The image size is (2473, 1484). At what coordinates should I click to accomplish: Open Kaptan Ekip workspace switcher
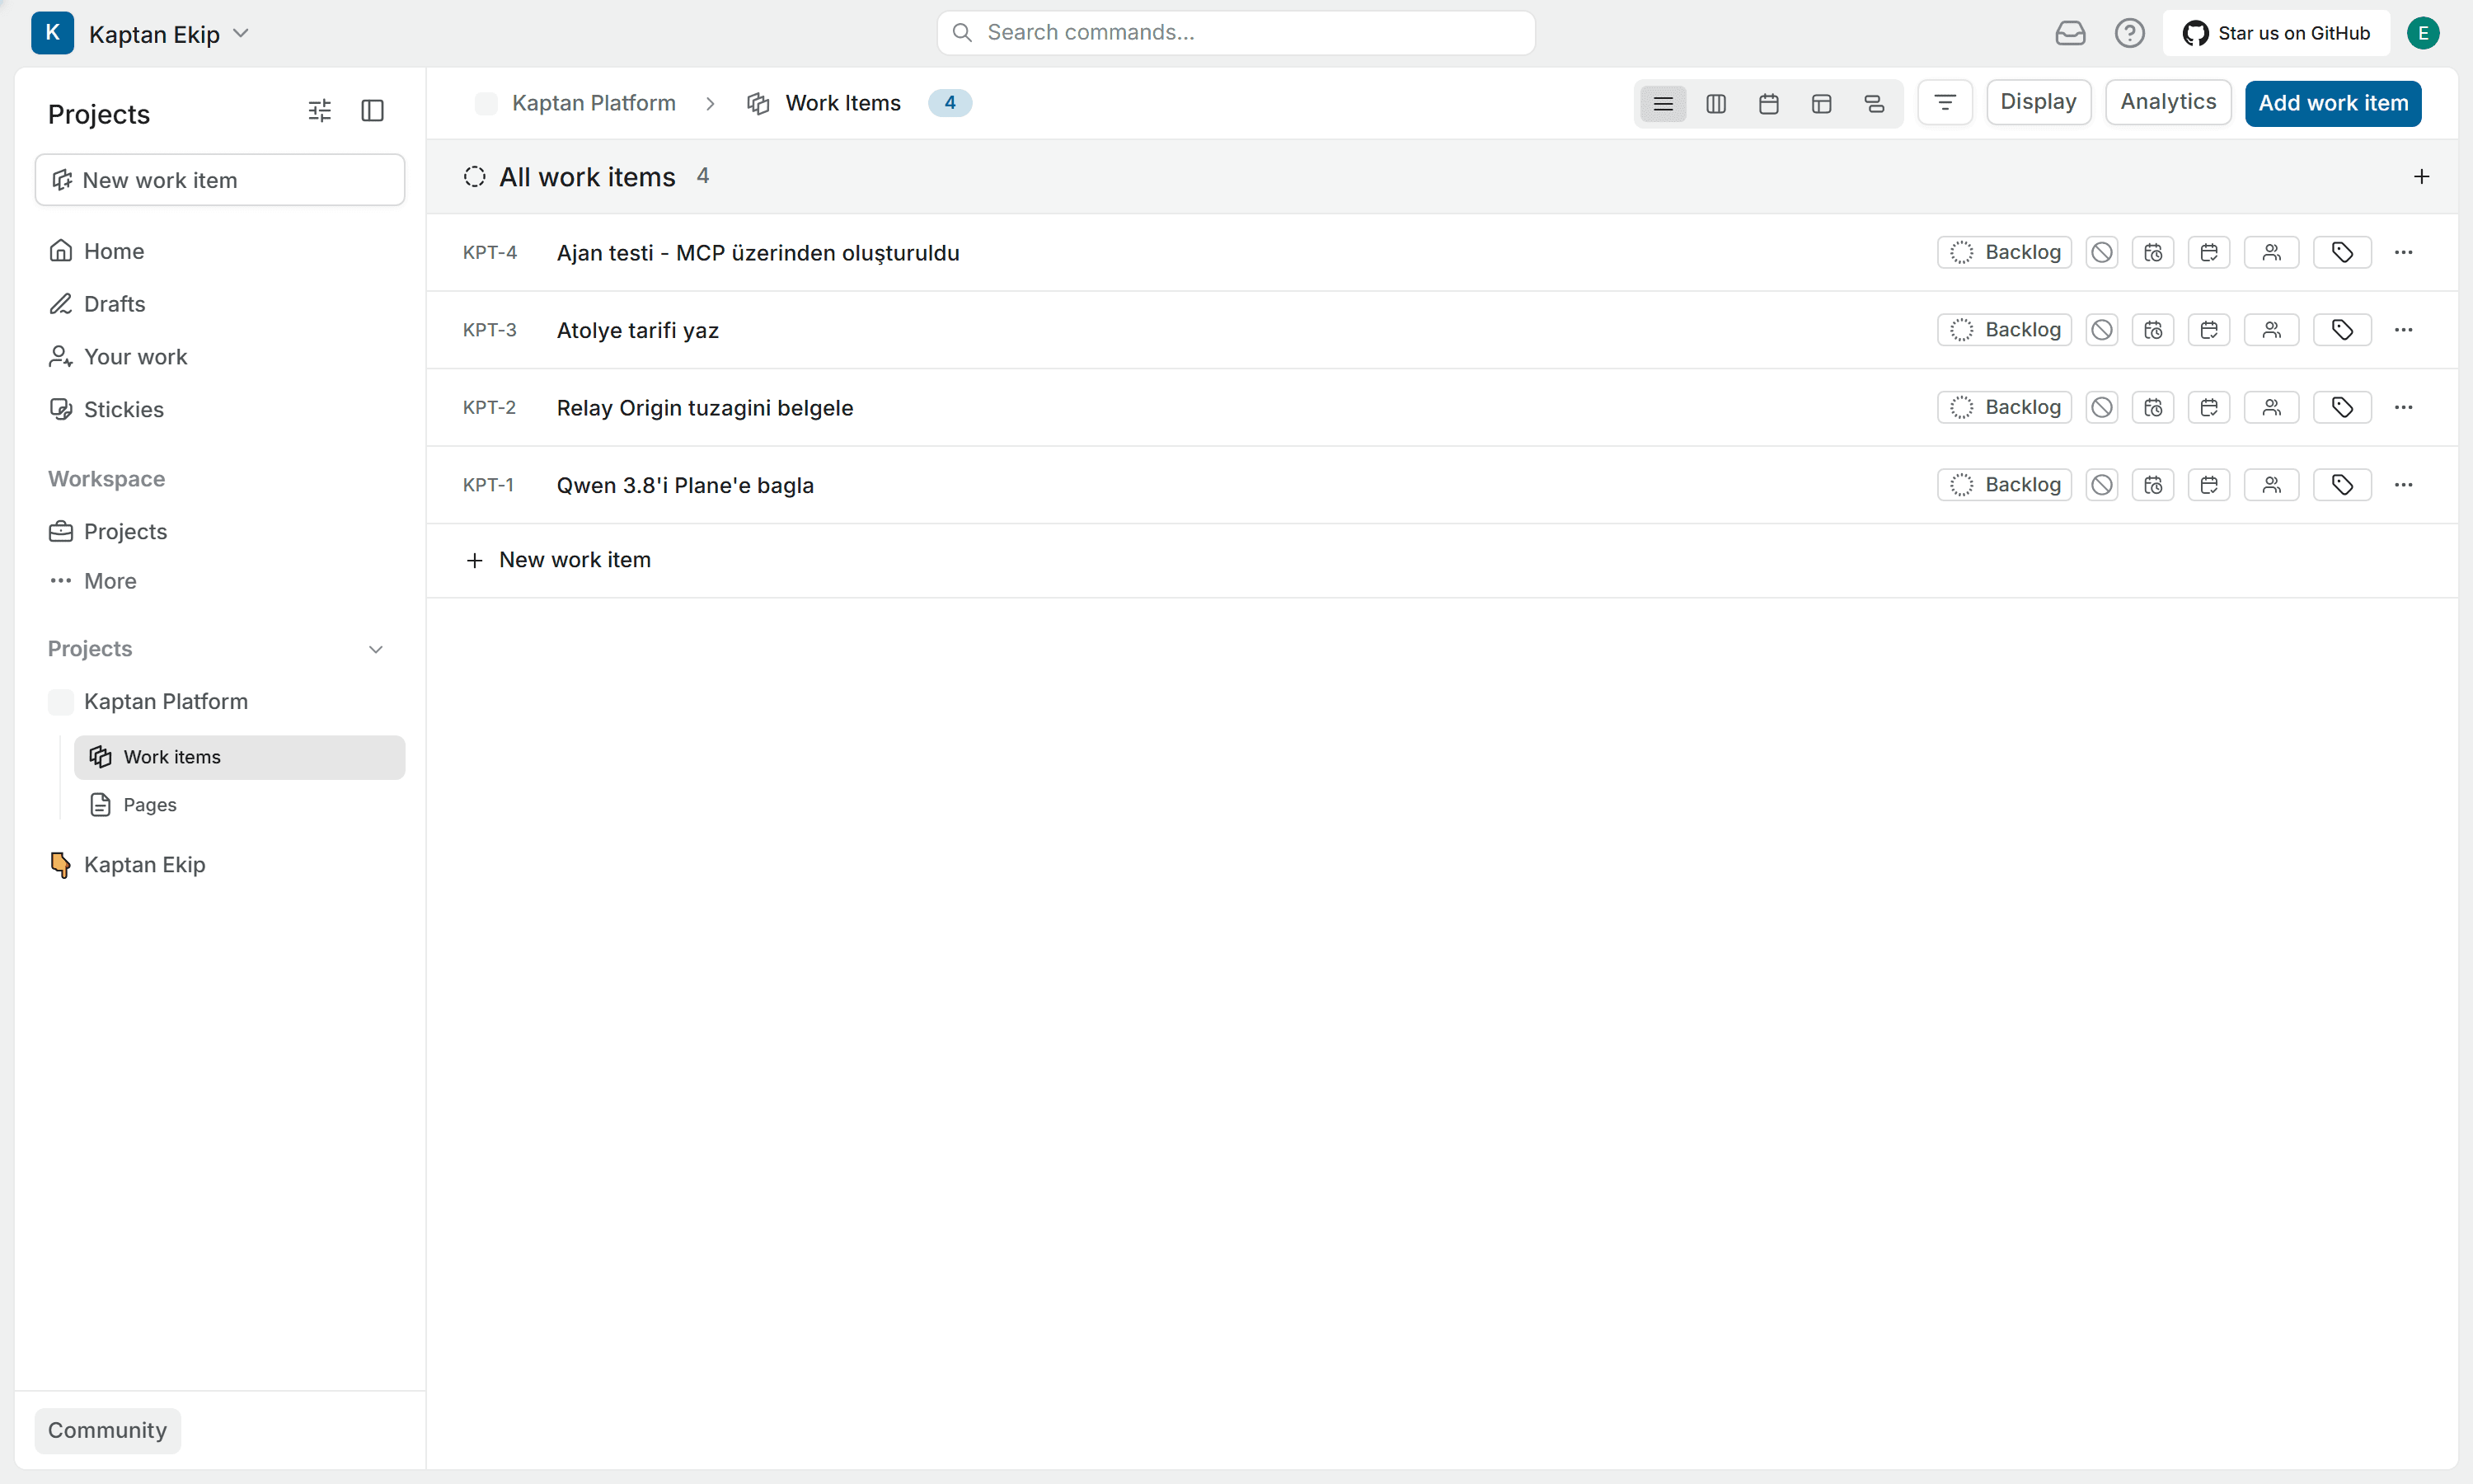(141, 33)
